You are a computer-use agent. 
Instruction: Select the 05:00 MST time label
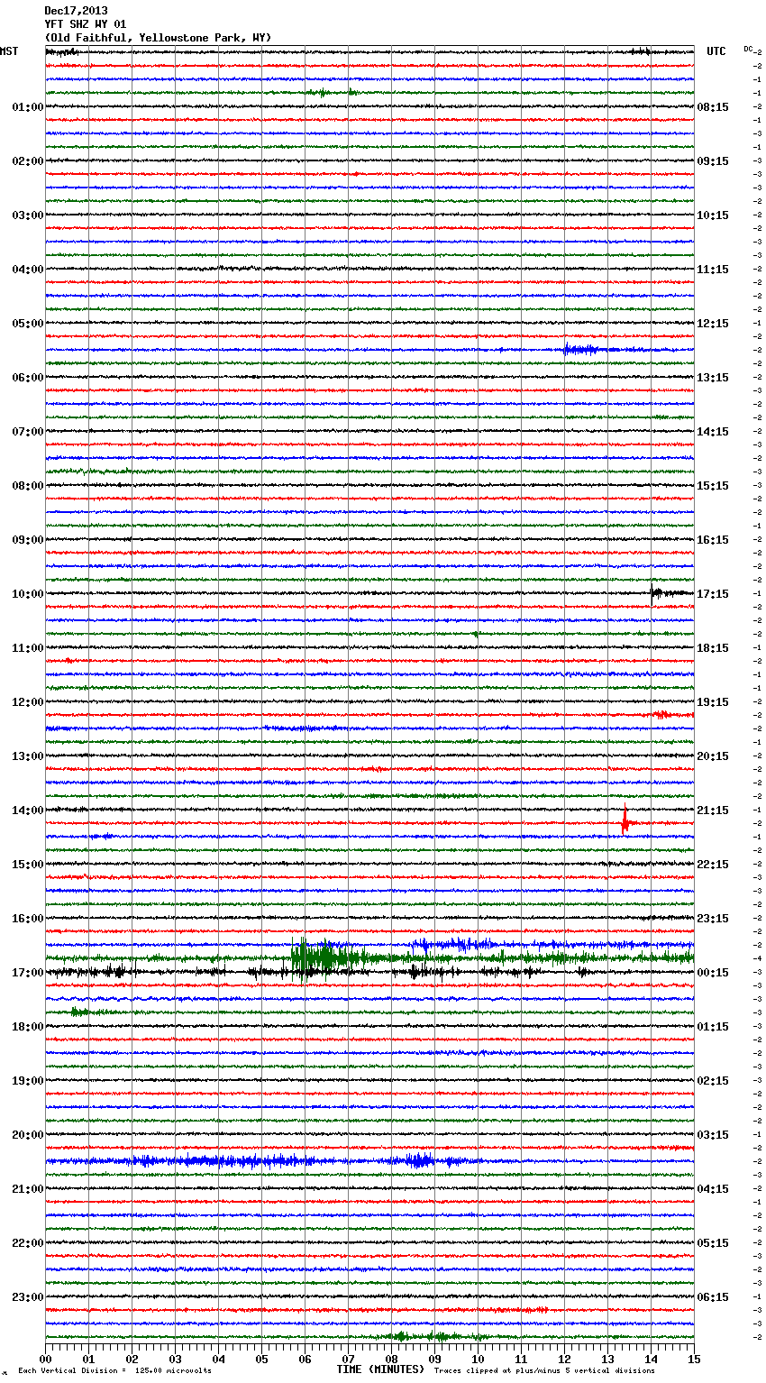tap(28, 324)
